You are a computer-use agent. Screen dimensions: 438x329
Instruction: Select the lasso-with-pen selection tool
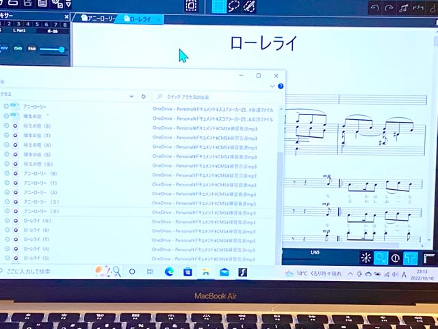point(249,6)
